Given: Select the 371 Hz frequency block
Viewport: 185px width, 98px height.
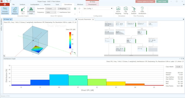Looking at the screenshot, I should coord(142,49).
